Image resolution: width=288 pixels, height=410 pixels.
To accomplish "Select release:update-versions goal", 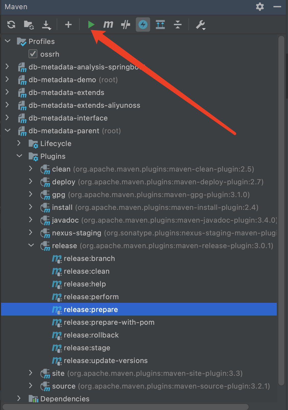I will pos(106,360).
